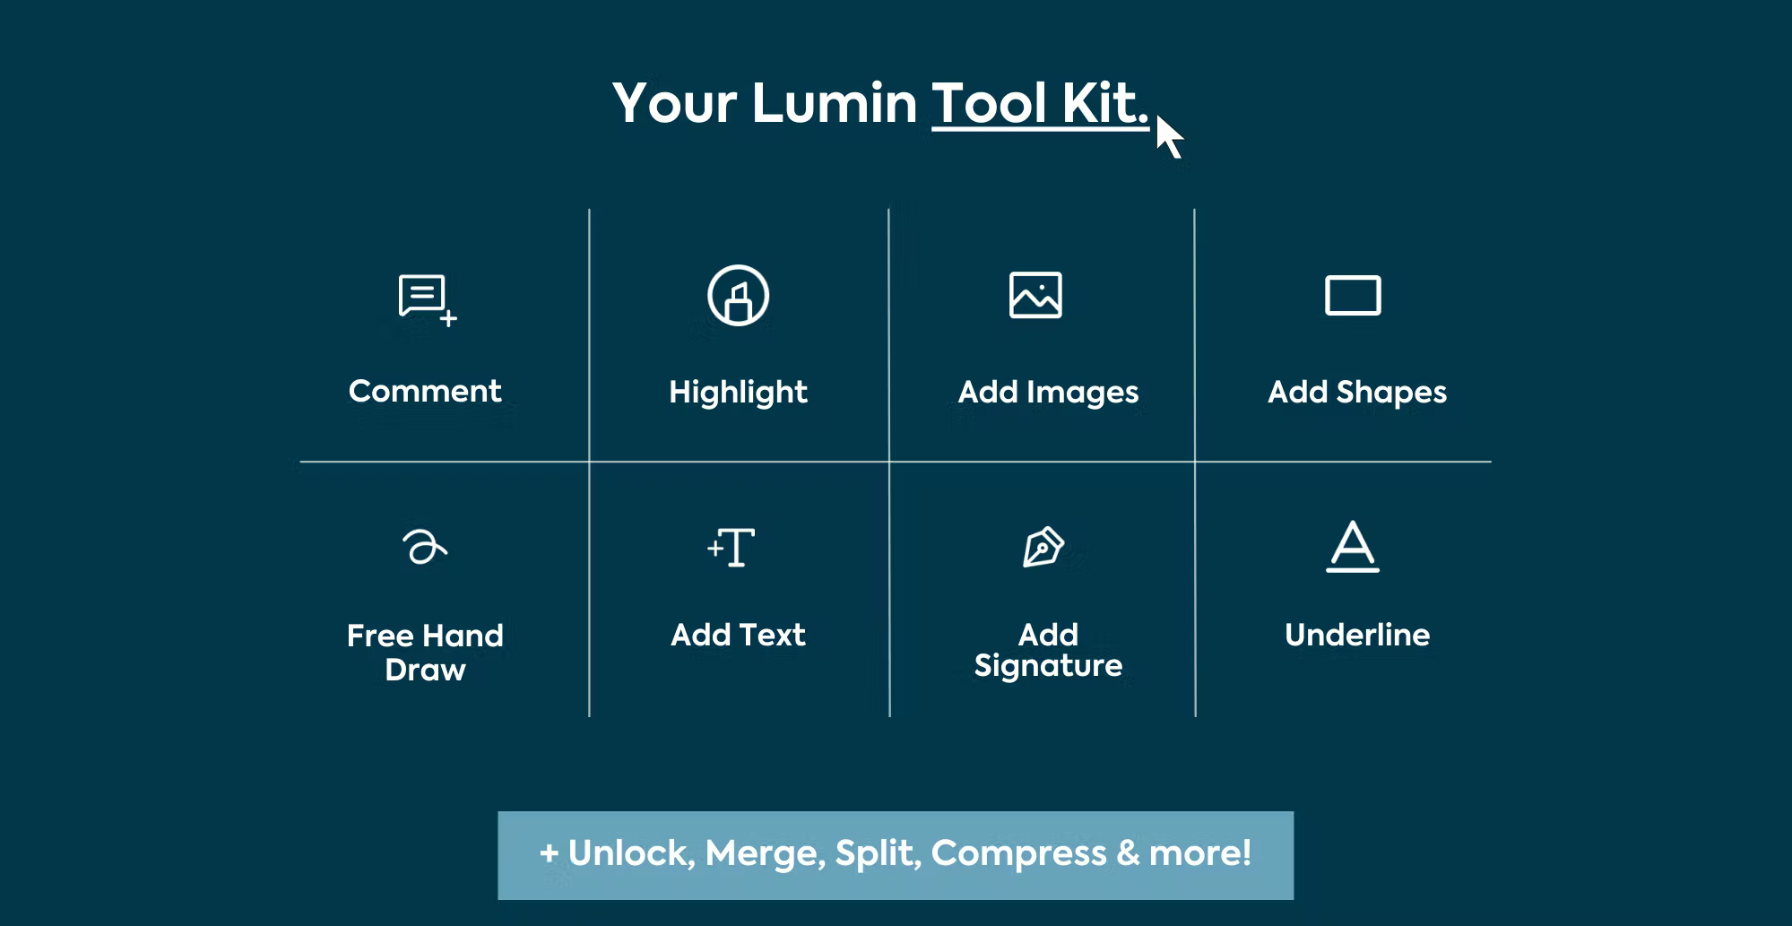
Task: Click the Add Text T icon
Action: 732,547
